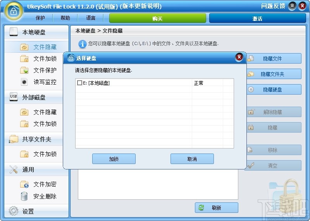
Task: Close the 选择硬盘 dialog
Action: (239, 57)
